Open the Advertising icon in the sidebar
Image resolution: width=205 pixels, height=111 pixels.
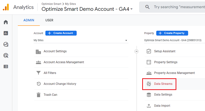click(x=6, y=56)
